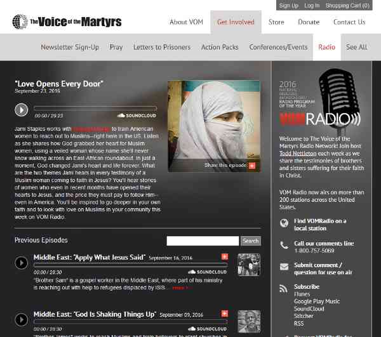Subscribe via Stitcher link
The width and height of the screenshot is (381, 337).
coord(304,316)
